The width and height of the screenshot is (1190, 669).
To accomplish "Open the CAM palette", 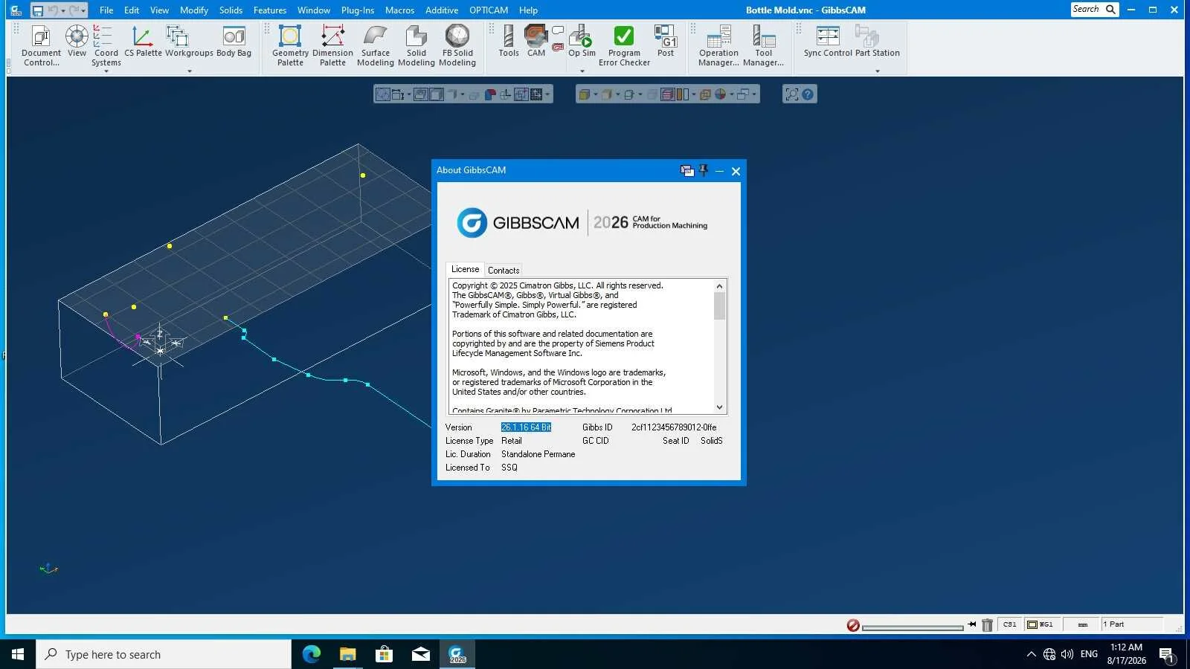I will [536, 41].
